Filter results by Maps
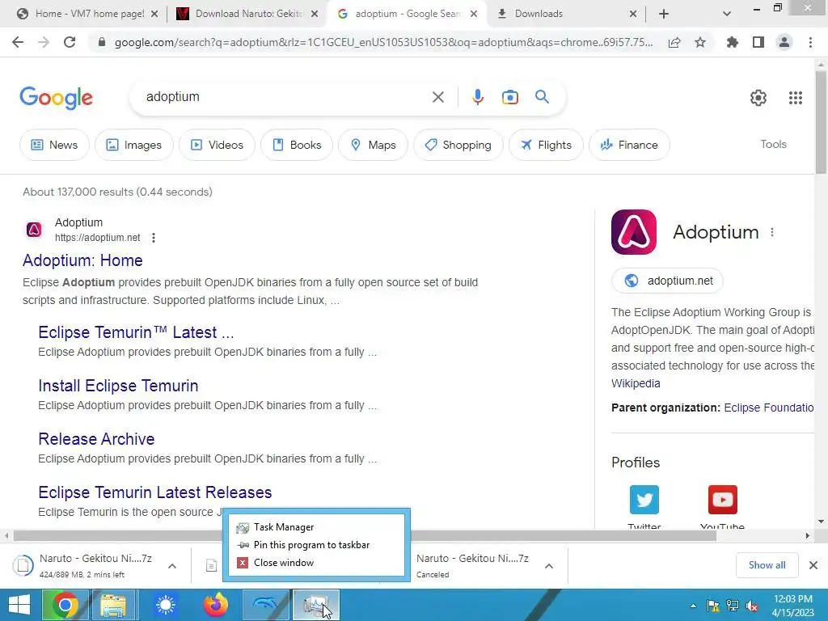 [373, 145]
